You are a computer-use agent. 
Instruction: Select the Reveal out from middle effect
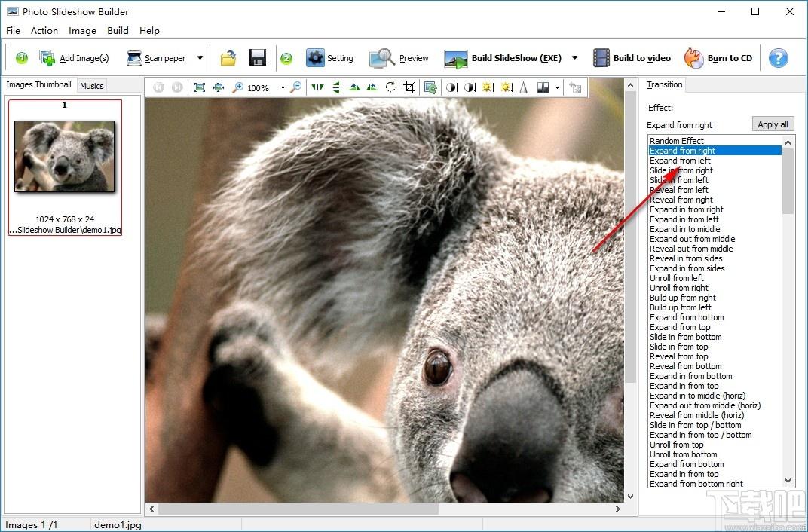pos(715,248)
